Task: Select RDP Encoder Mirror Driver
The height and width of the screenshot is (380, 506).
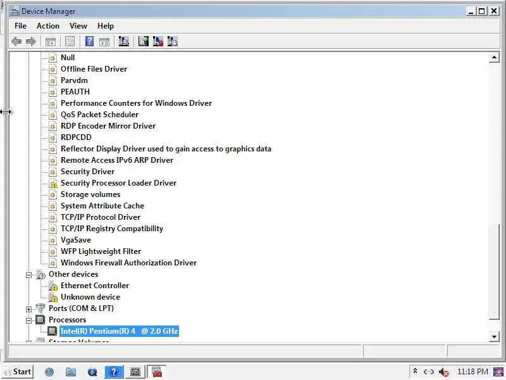Action: coord(108,126)
